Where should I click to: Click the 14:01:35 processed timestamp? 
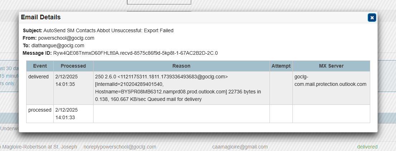(x=65, y=84)
